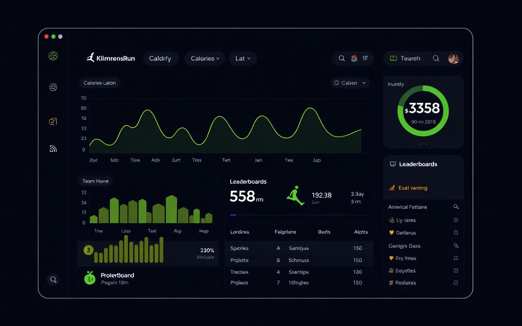Click the trailing icon of Reuliakes row
Viewport: 522px width, 326px height.
[456, 282]
